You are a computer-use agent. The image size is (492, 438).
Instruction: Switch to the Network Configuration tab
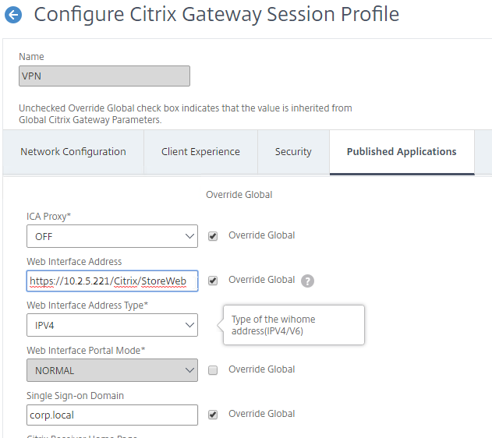point(73,152)
